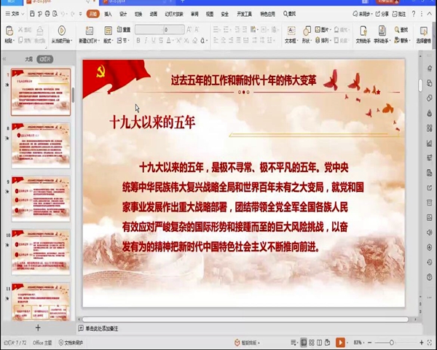Open the 选择窗格 selection pane
The width and height of the screenshot is (437, 350).
click(x=423, y=34)
